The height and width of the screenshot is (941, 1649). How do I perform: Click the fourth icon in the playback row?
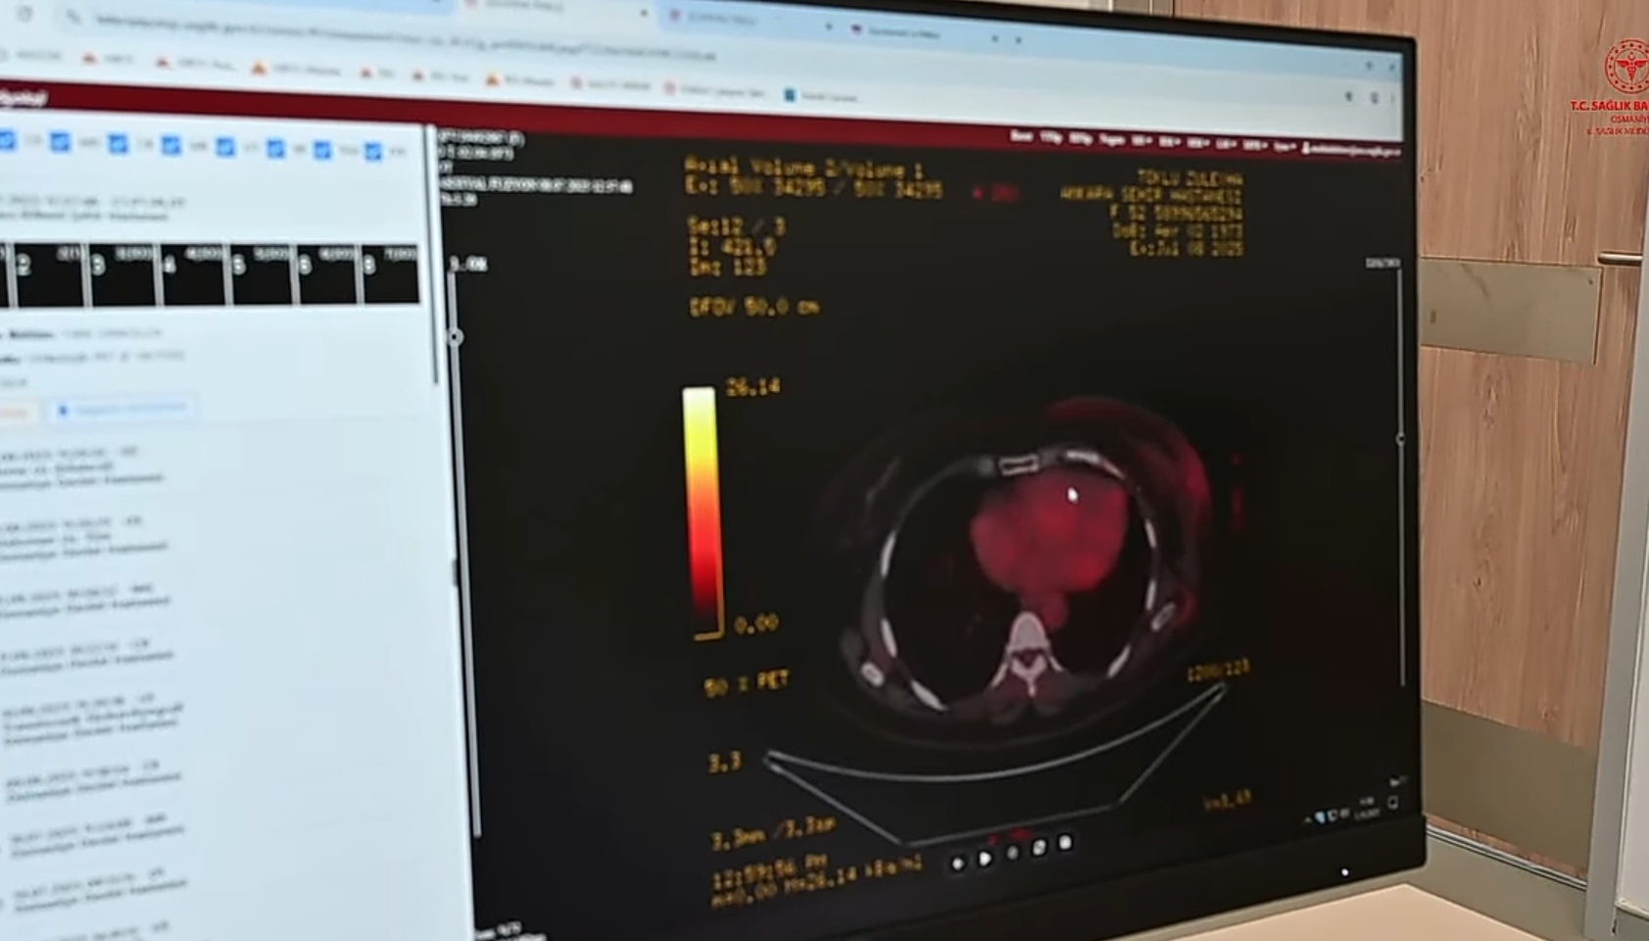1039,847
